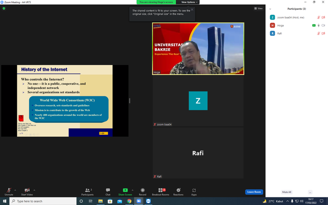Open the volume tray icon
Screen dimensions: 328x205
coord(301,201)
